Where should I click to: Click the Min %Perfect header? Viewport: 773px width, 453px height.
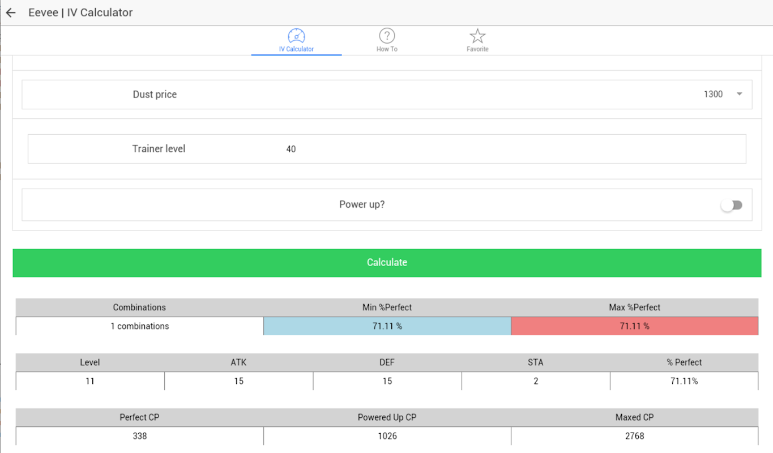click(387, 307)
